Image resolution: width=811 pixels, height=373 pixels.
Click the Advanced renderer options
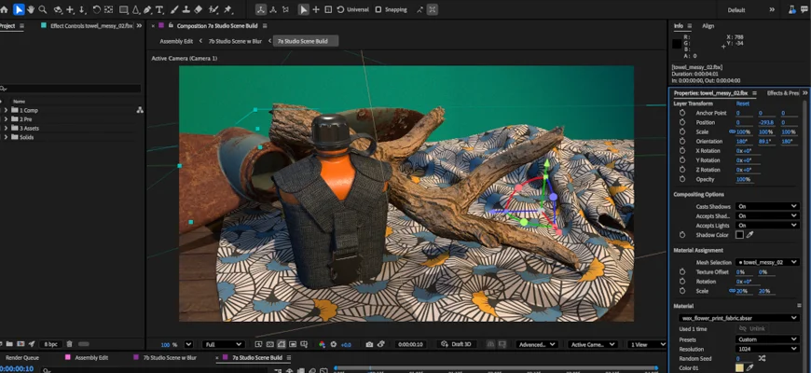536,344
